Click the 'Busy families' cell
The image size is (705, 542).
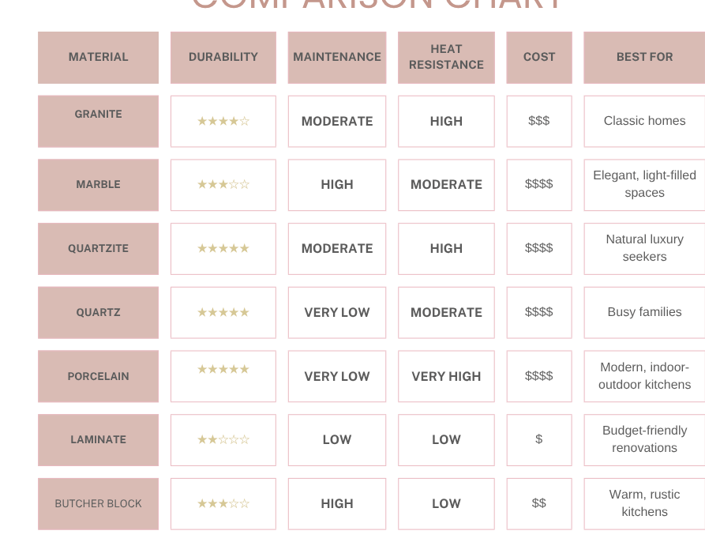644,312
